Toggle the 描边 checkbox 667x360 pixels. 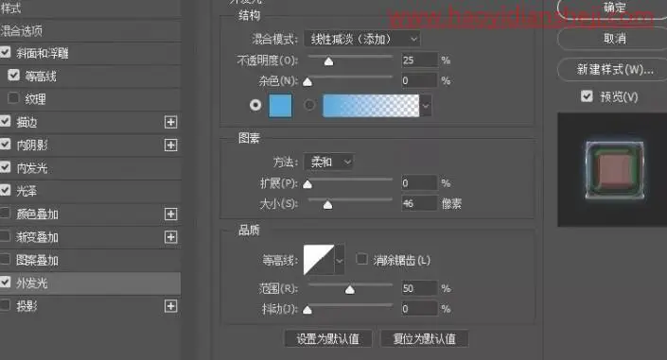tap(5, 121)
